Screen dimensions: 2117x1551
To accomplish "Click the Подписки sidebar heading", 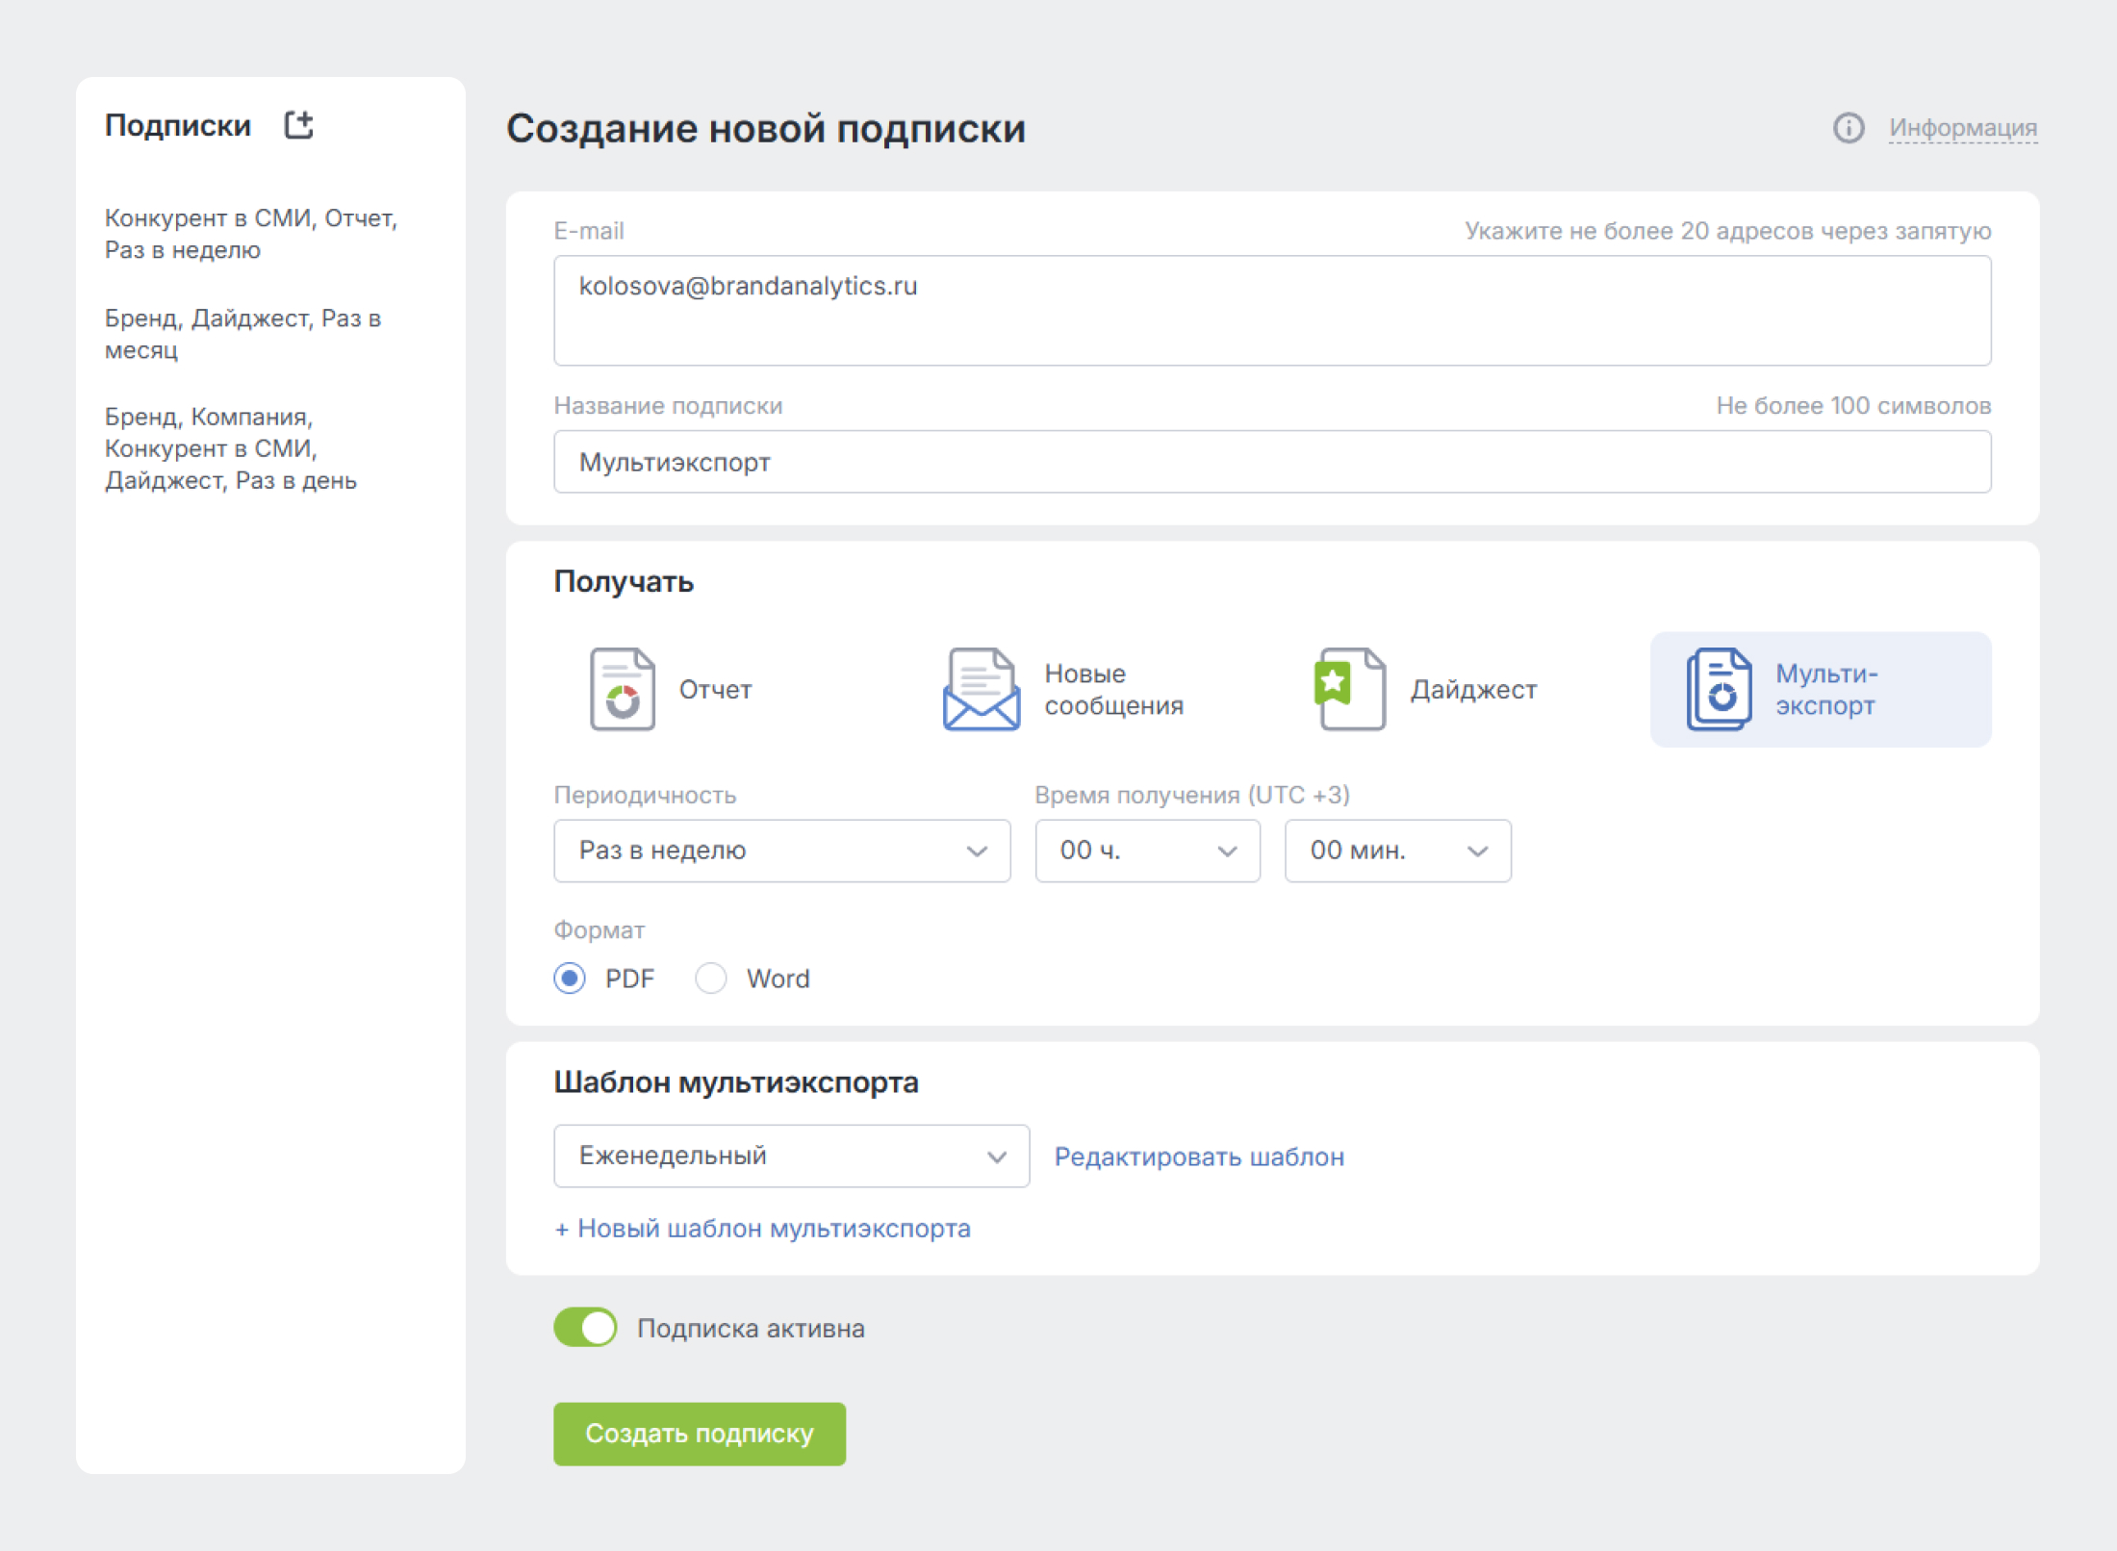I will (178, 126).
